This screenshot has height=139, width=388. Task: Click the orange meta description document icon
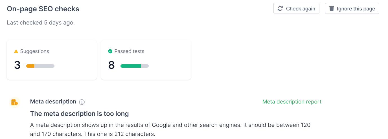(x=14, y=102)
